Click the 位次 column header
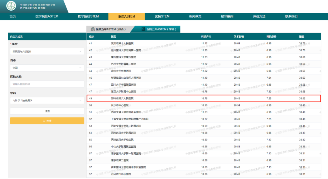The width and height of the screenshot is (328, 179). coord(92,36)
